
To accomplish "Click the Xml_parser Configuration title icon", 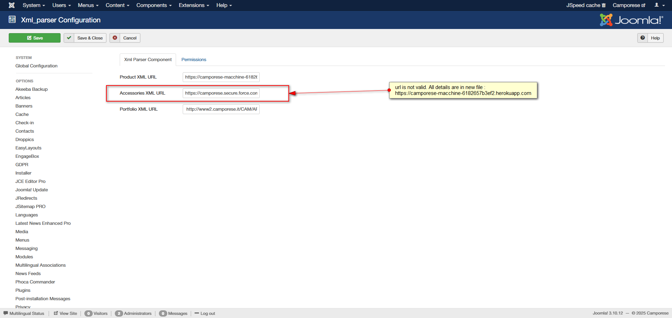I will (x=12, y=20).
